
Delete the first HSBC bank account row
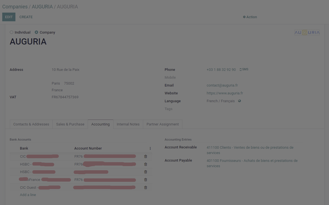pos(146,164)
